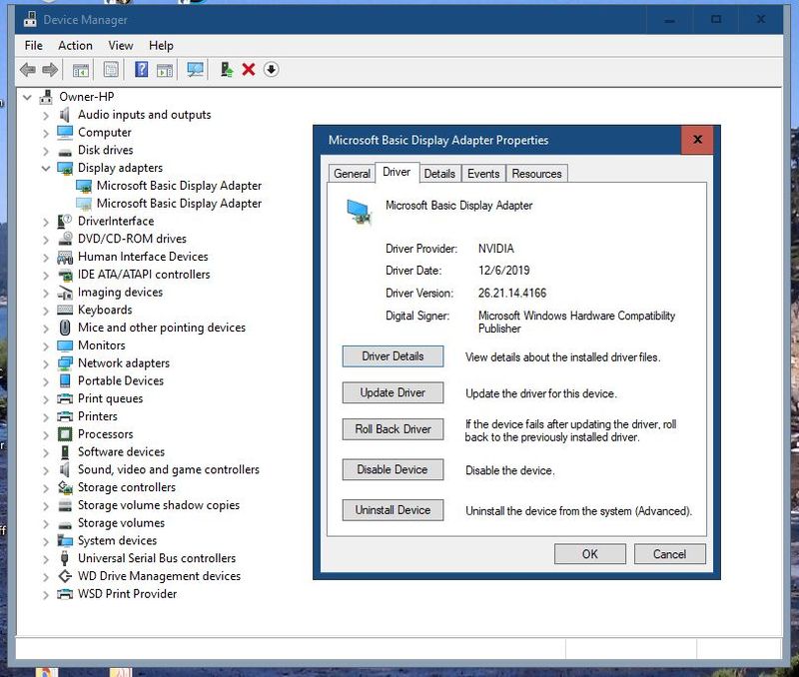Click the Device Manager title bar icon

point(30,19)
